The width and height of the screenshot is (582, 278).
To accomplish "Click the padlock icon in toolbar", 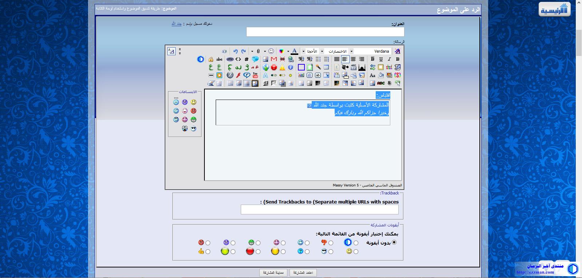I will [x=211, y=59].
